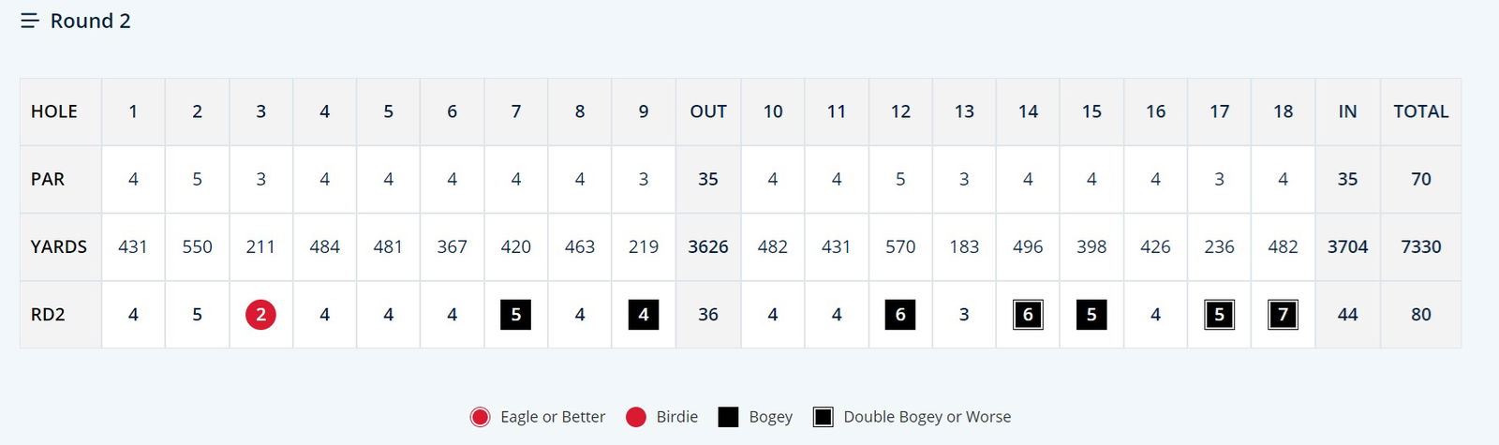
Task: Click the red birdie circle on hole 3
Action: [260, 315]
